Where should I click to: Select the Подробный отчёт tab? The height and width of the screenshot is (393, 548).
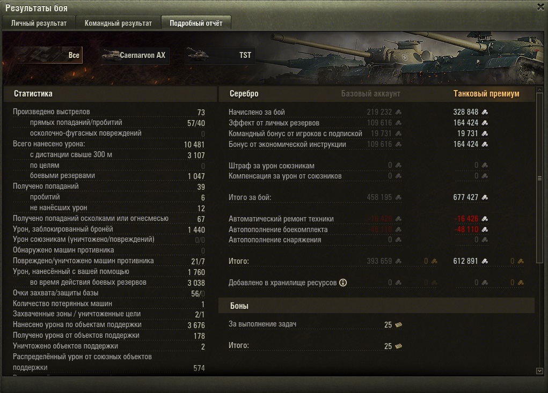tap(196, 23)
